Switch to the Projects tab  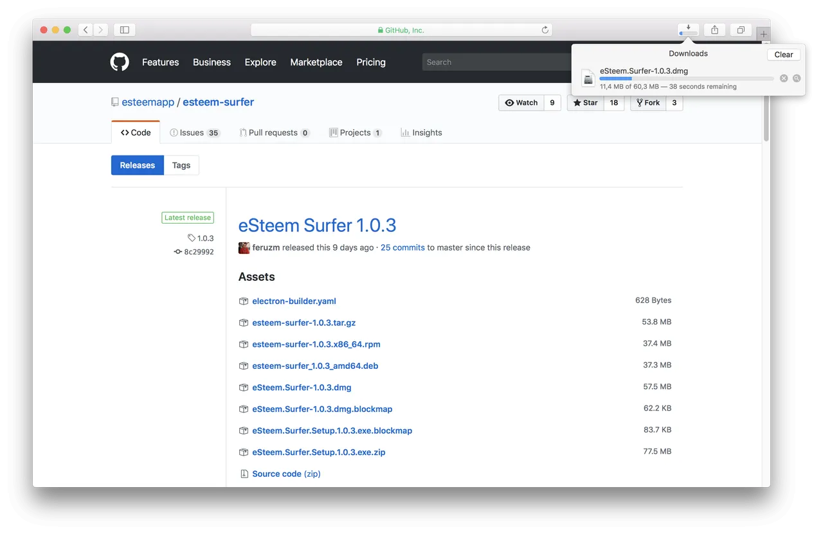click(356, 132)
